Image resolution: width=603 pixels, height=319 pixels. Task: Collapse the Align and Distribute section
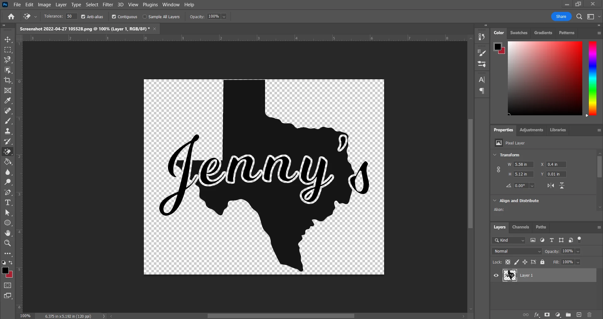[495, 201]
